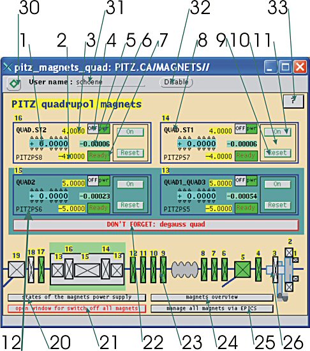This screenshot has width=310, height=351.
Task: Click the PITZ quadrupol magnets heading
Action: pos(77,104)
